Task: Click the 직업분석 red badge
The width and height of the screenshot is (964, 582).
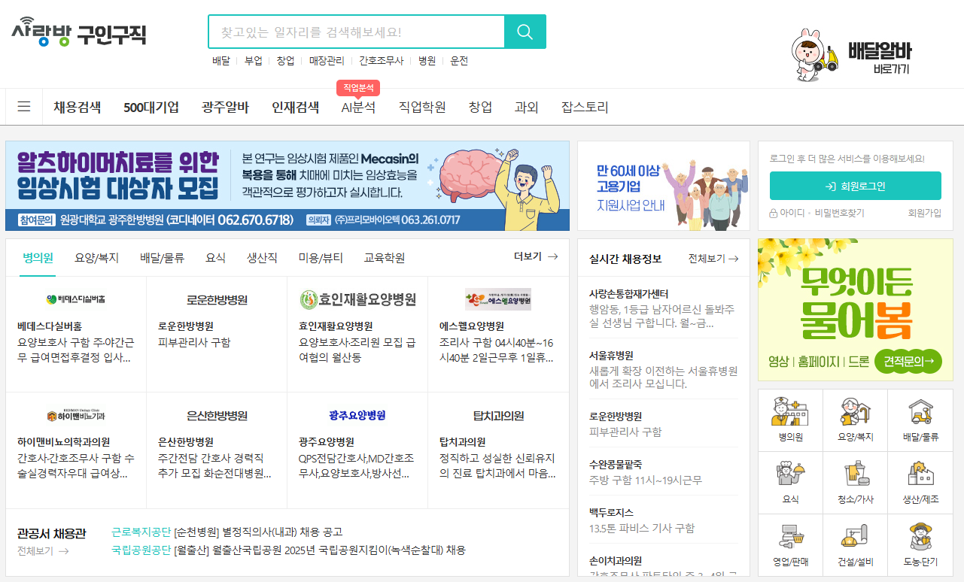Action: [x=358, y=88]
